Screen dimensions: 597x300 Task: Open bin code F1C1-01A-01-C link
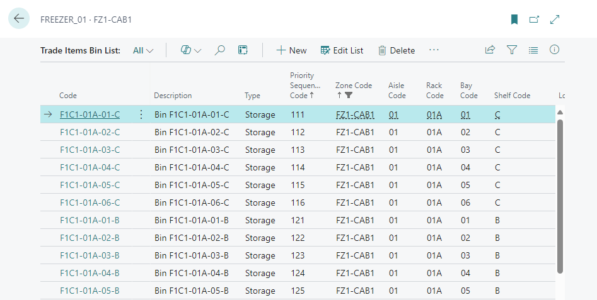point(89,114)
